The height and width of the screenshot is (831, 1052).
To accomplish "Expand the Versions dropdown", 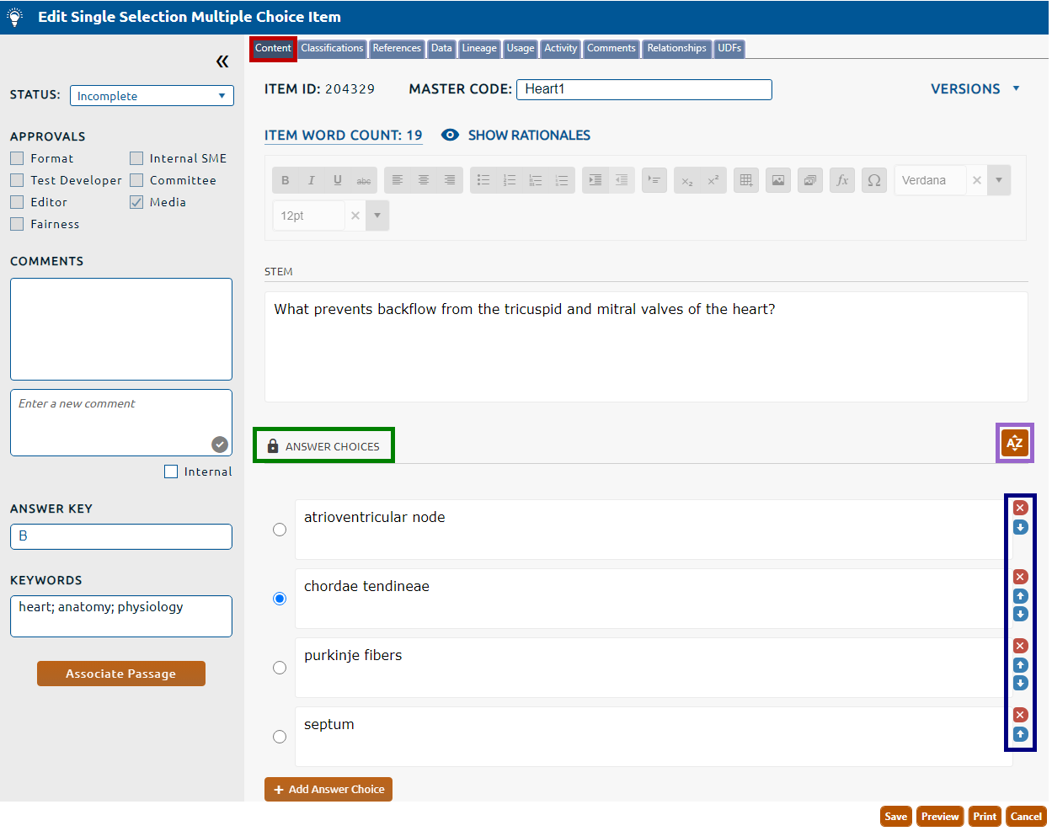I will pos(975,89).
